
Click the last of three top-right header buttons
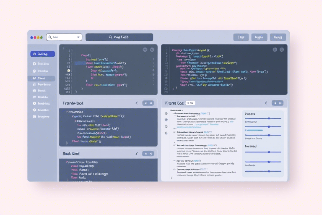pos(278,37)
